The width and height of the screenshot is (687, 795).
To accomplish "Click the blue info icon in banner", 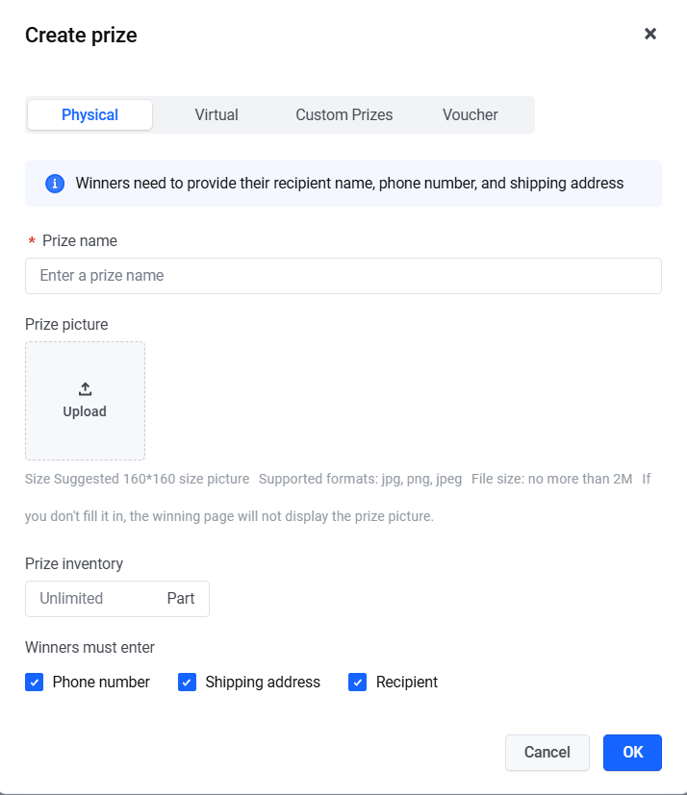I will coord(55,184).
